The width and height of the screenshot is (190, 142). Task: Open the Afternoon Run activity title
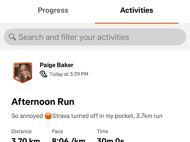tap(43, 102)
